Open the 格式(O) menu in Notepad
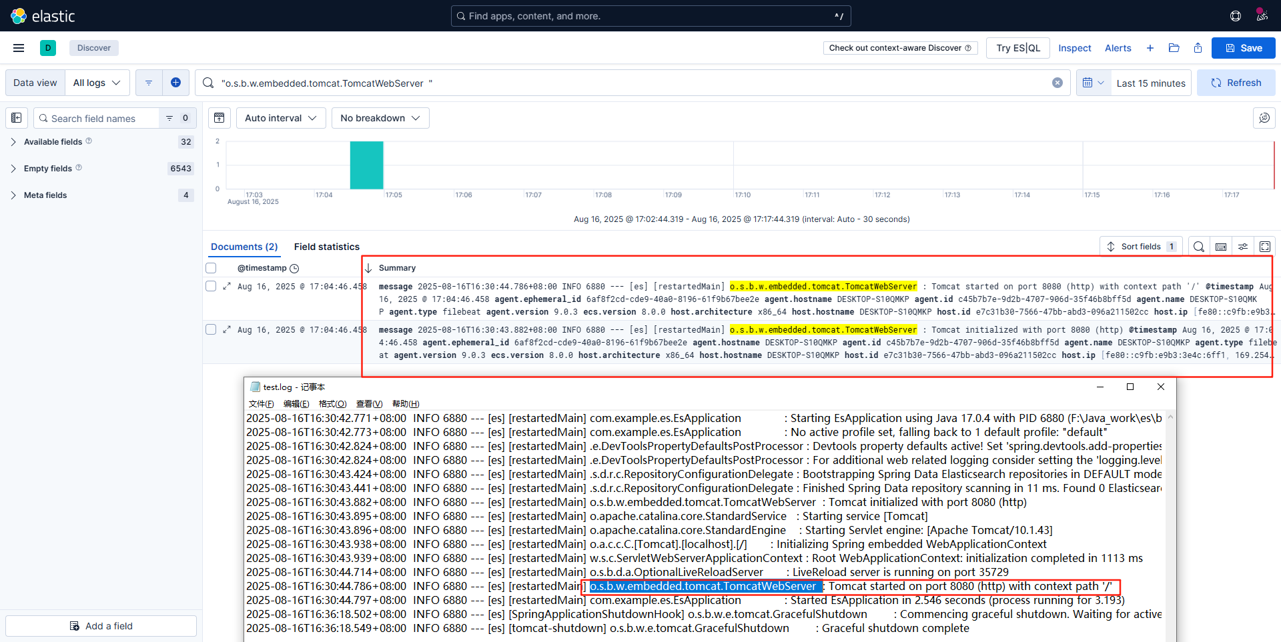 coord(332,404)
